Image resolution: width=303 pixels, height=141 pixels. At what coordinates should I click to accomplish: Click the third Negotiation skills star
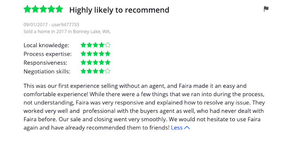point(95,71)
